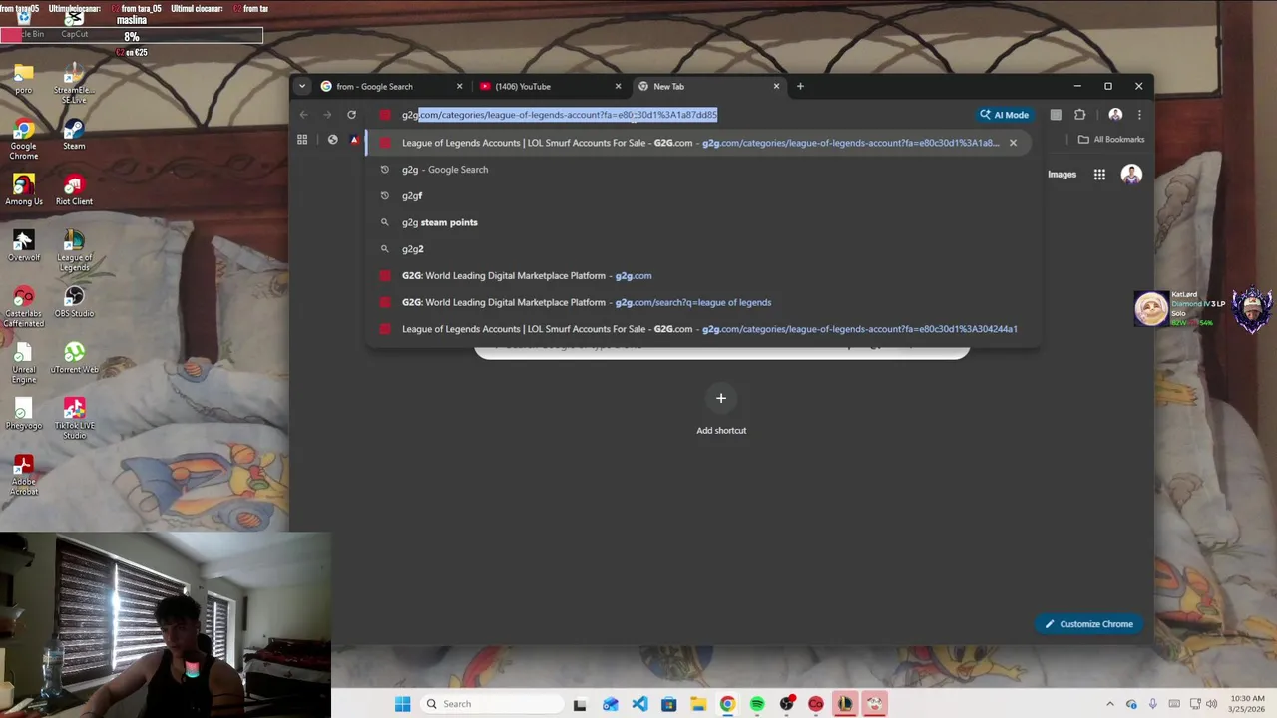The image size is (1277, 718).
Task: Open Casterlabs Caffeinated desktop shortcut
Action: (x=24, y=307)
